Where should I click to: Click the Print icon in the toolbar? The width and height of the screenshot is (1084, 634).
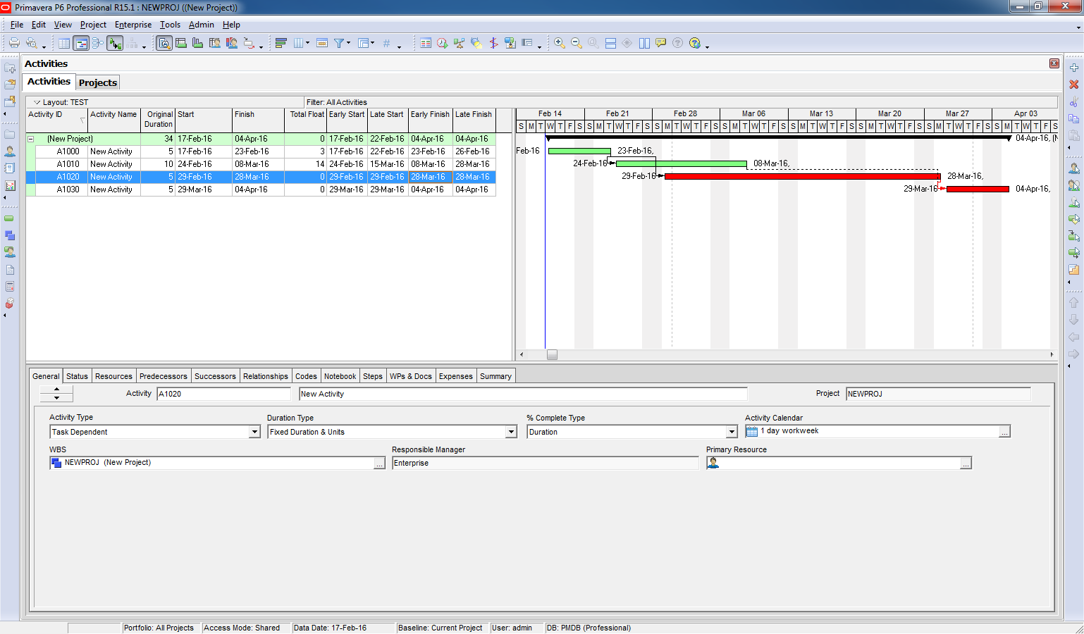14,43
